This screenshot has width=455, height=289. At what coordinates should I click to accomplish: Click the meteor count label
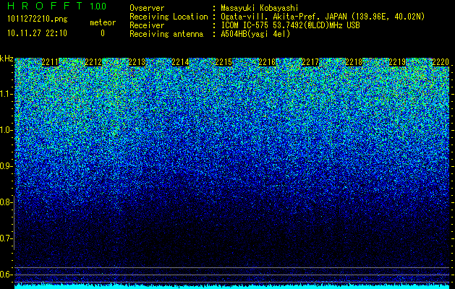click(x=103, y=22)
